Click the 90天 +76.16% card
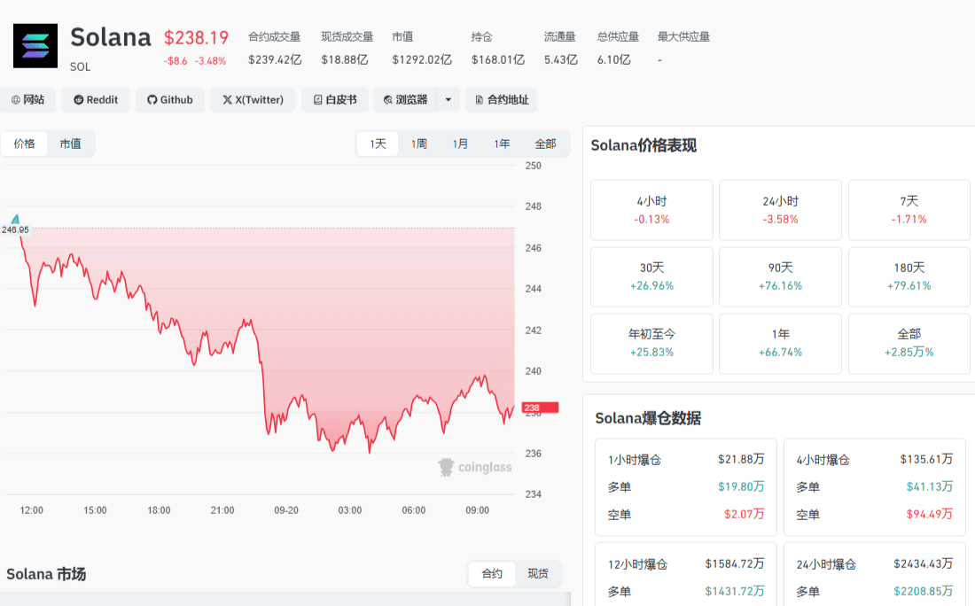Viewport: 975px width, 606px height. coord(780,276)
